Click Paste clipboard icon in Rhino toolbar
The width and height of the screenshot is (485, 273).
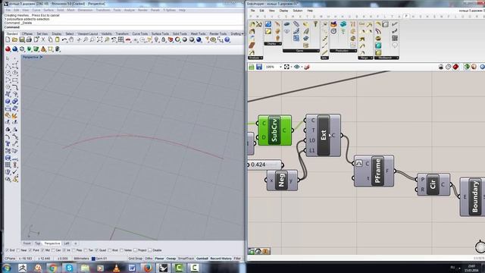58,39
